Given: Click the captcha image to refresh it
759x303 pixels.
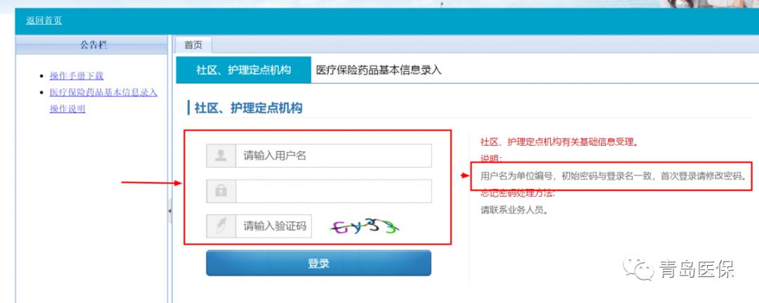Looking at the screenshot, I should 364,226.
